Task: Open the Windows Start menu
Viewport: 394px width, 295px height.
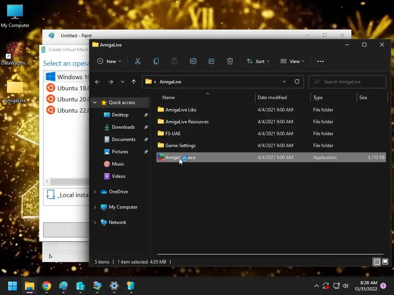Action: (12, 286)
